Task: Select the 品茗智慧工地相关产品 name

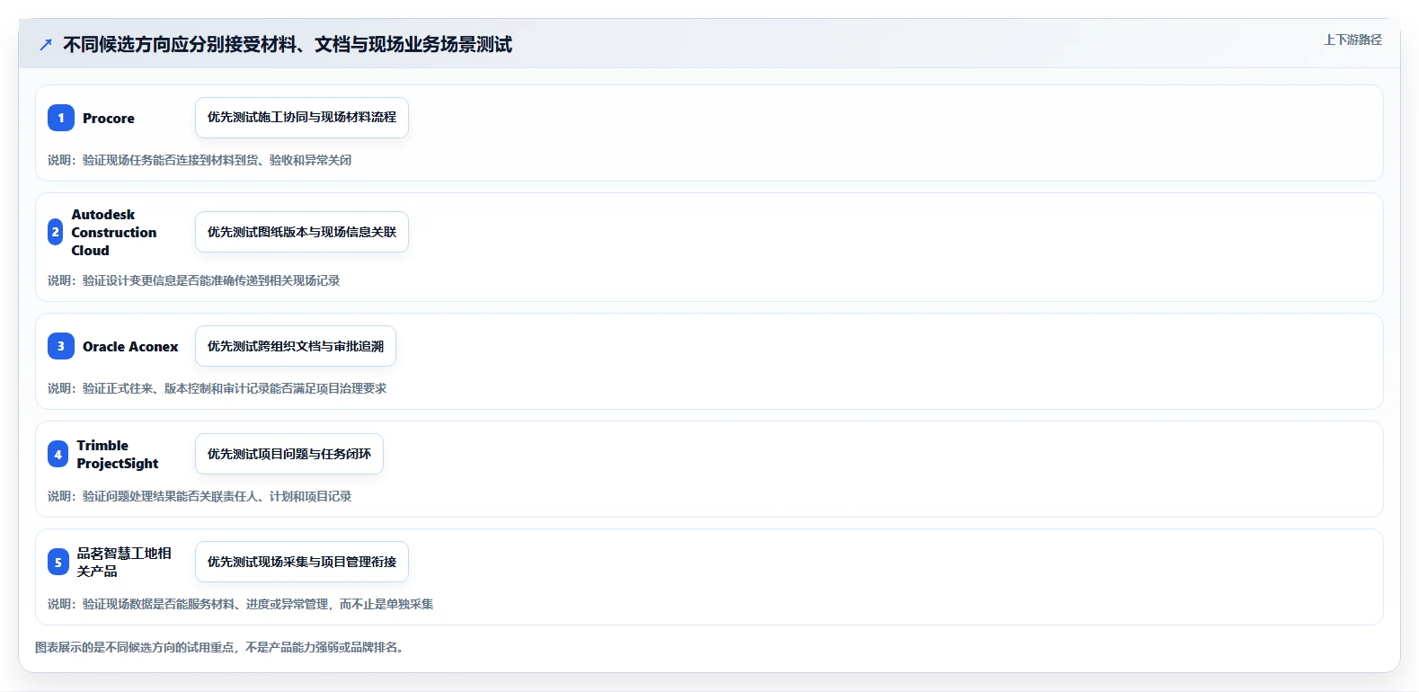Action: click(124, 562)
